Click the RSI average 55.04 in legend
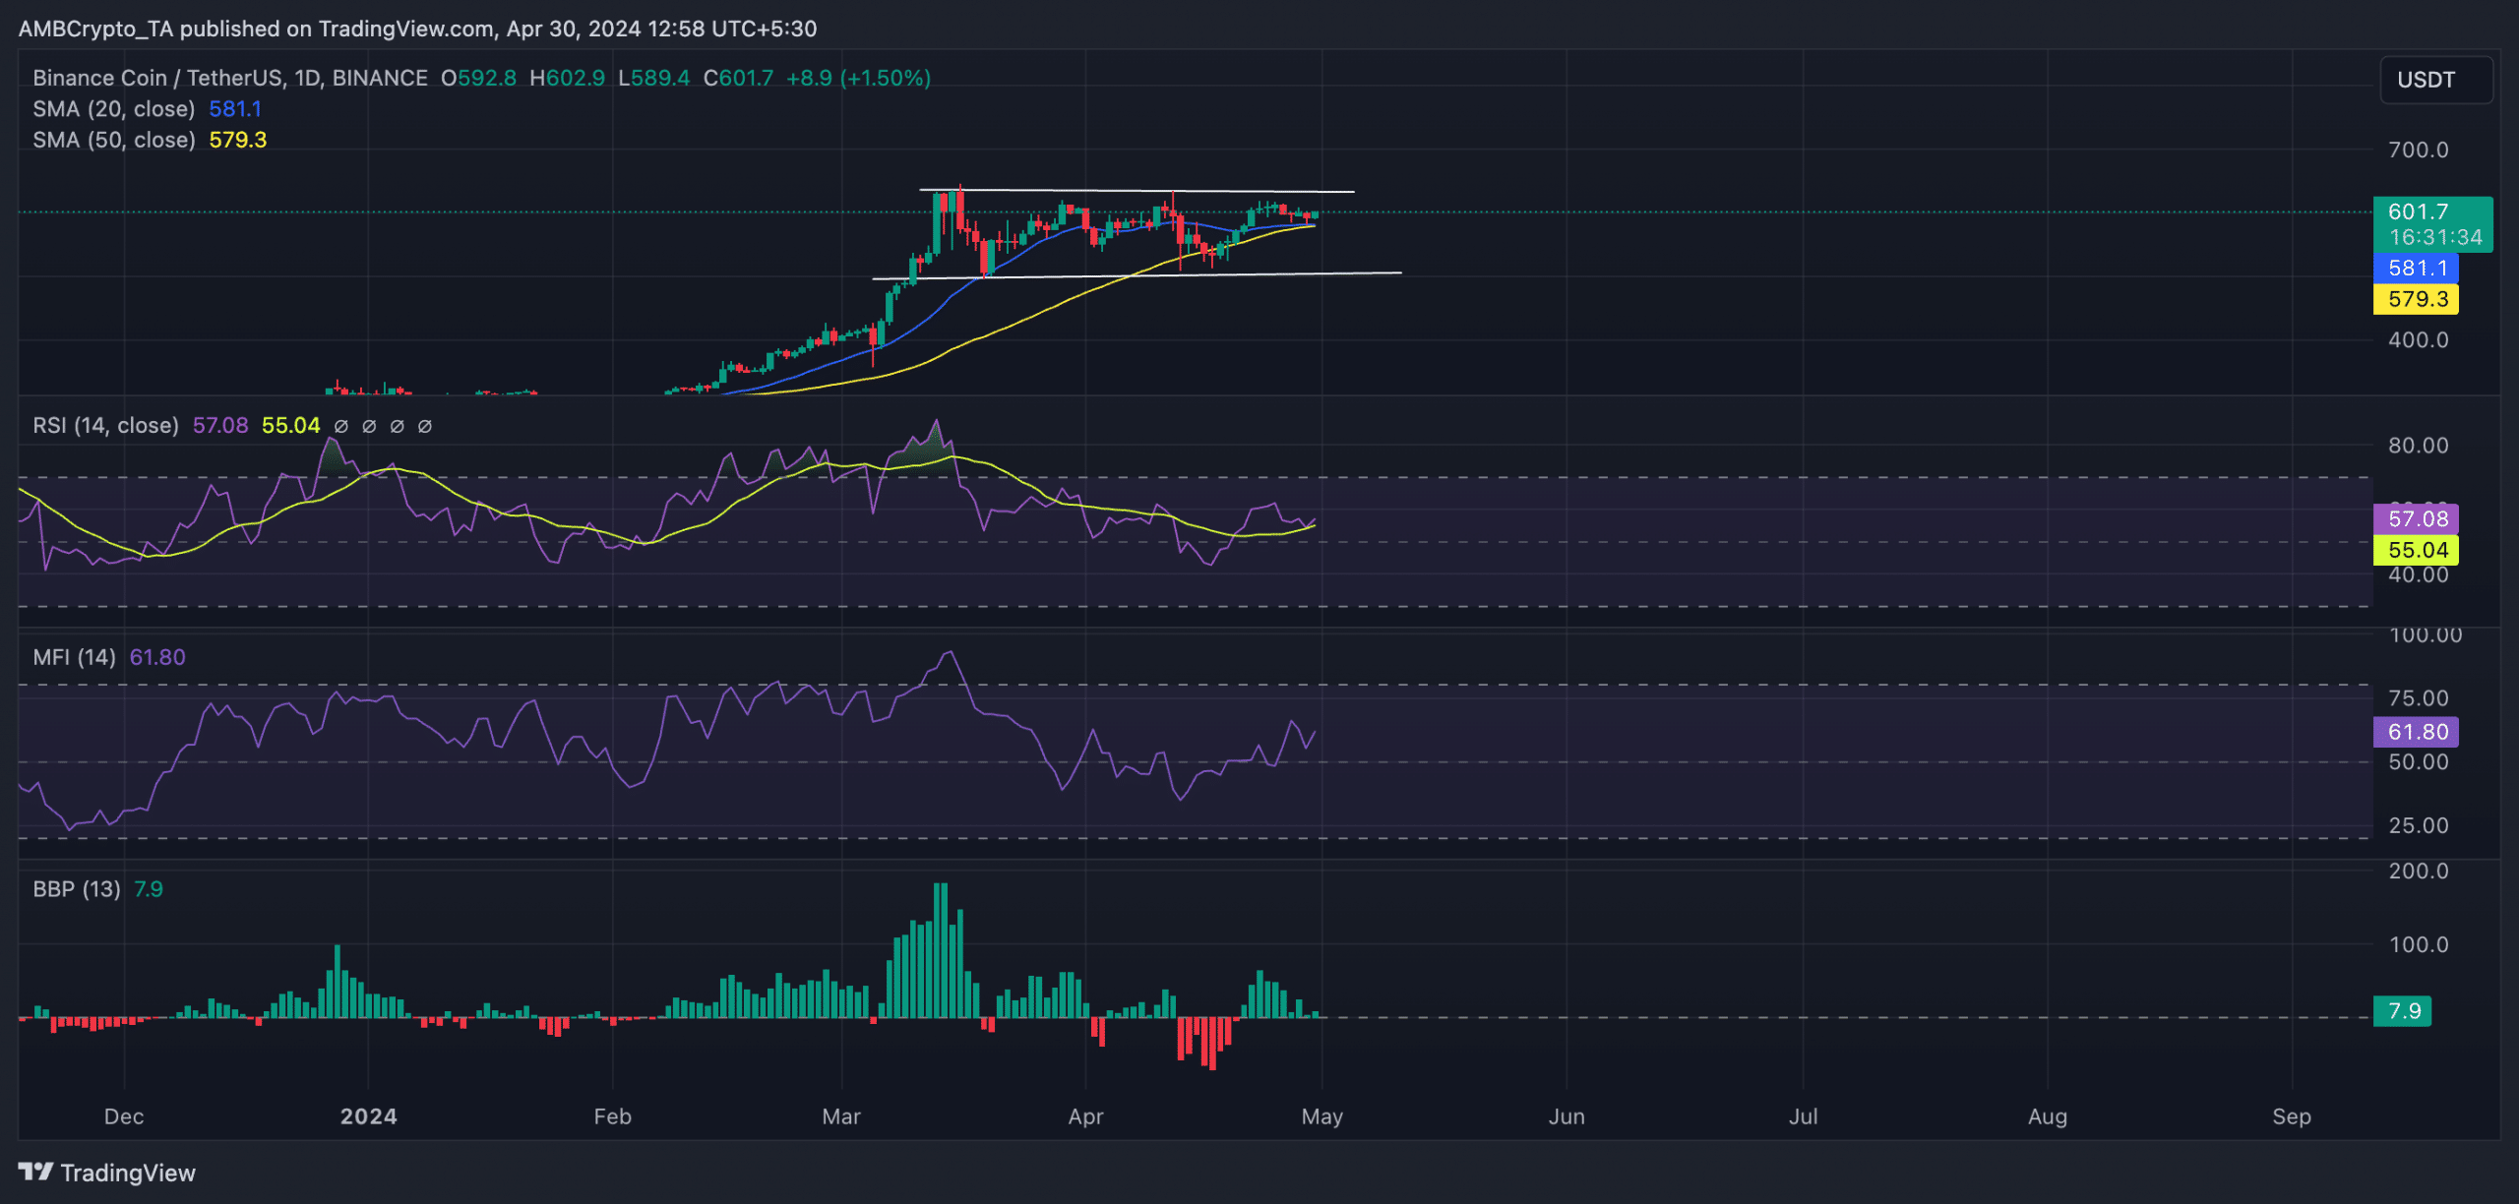 tap(290, 425)
